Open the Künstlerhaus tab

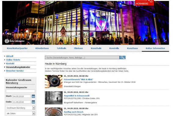tap(42, 48)
